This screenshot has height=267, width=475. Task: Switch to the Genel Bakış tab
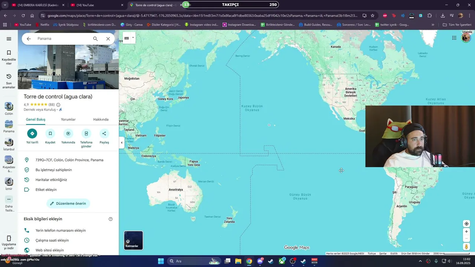36,119
